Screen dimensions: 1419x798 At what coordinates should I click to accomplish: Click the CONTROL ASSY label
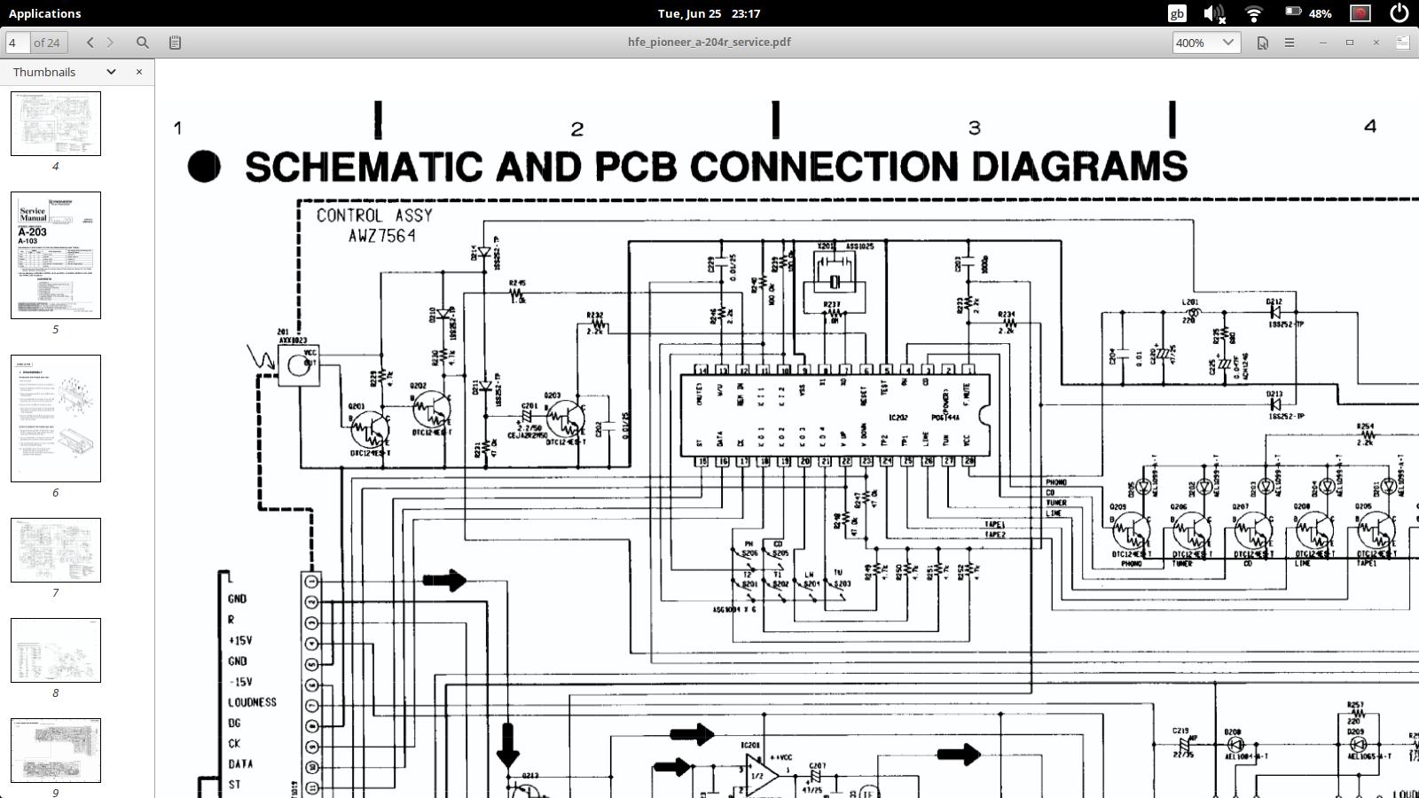coord(374,215)
